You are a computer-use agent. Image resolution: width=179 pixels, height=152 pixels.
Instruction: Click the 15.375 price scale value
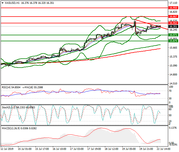tap(173, 57)
